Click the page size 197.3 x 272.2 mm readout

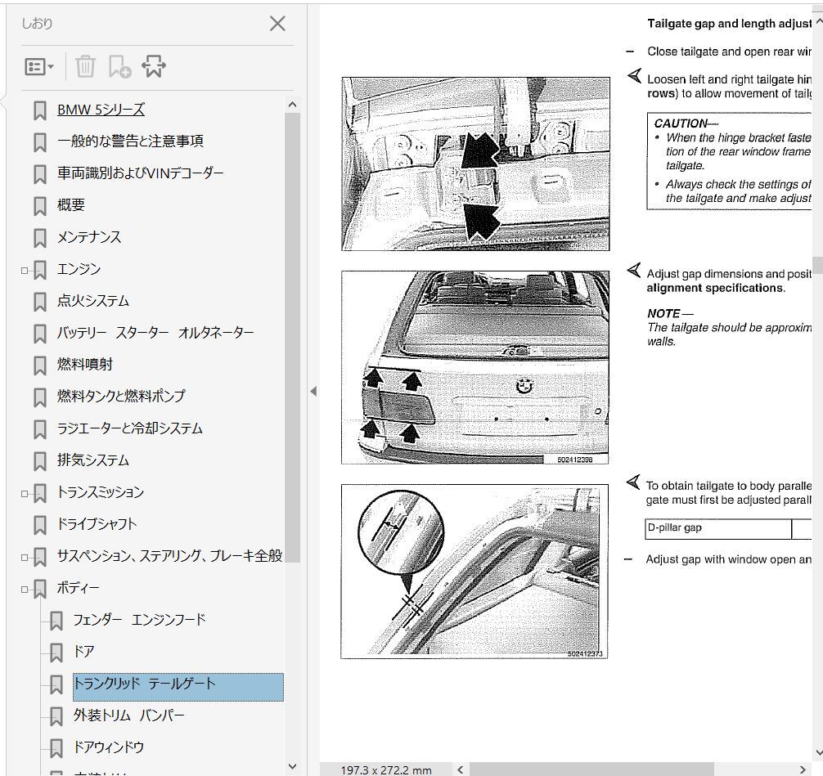[x=386, y=769]
